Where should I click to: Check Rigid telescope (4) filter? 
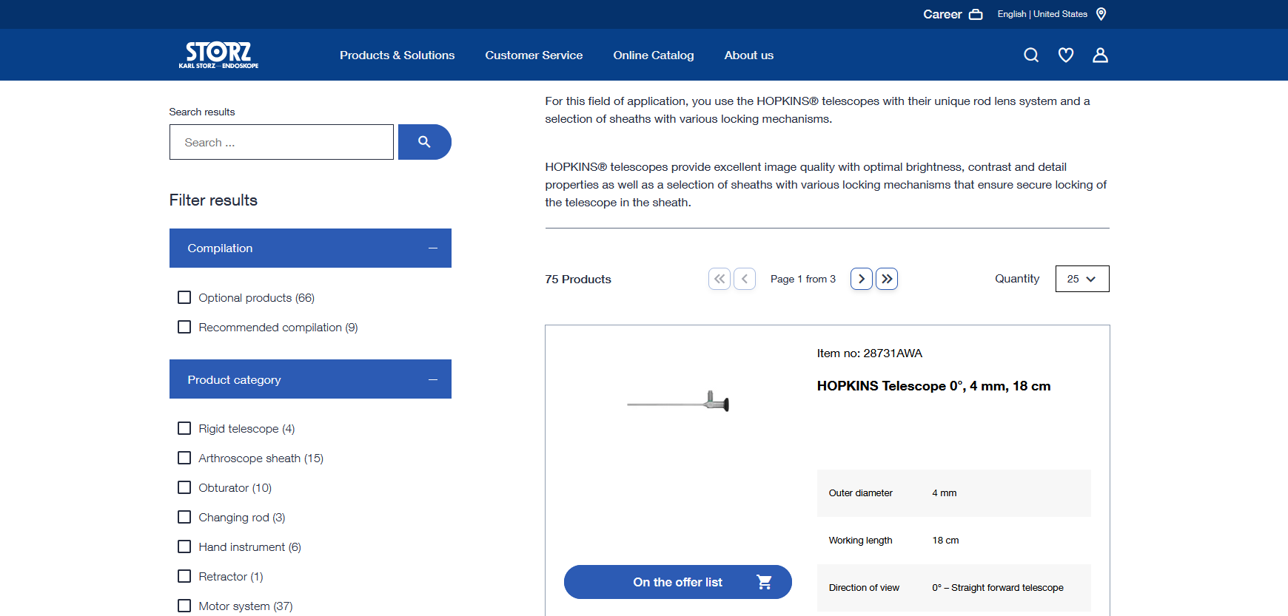(x=184, y=428)
